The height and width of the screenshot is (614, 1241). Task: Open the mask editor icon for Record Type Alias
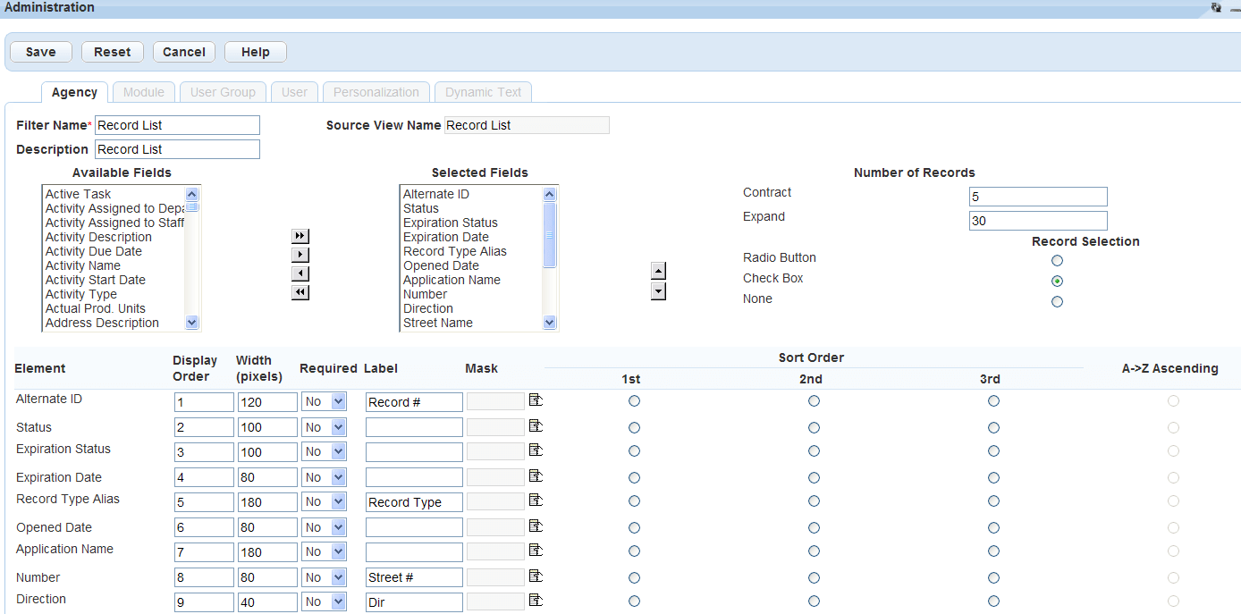pos(536,500)
